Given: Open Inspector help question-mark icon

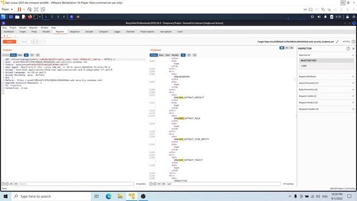Looking at the screenshot, I should point(348,49).
